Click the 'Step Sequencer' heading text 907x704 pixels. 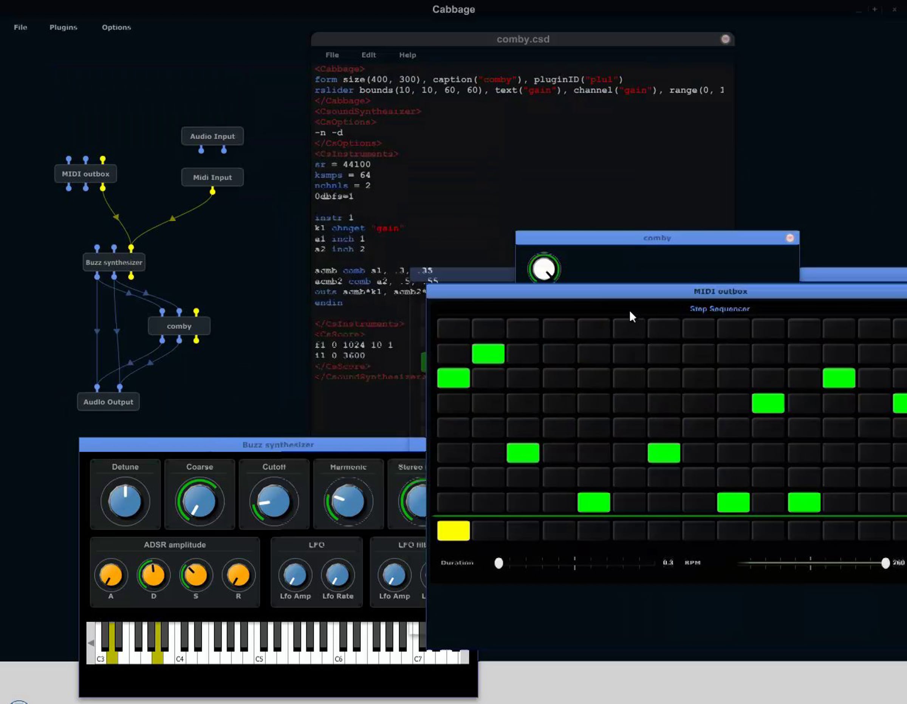[720, 309]
